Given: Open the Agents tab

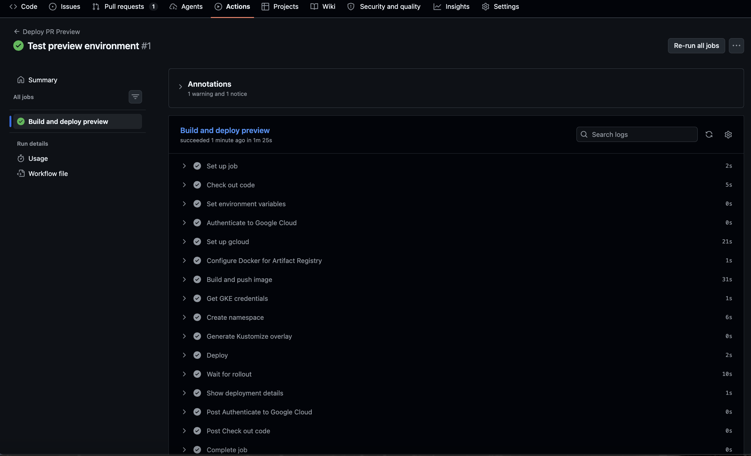Looking at the screenshot, I should [186, 7].
